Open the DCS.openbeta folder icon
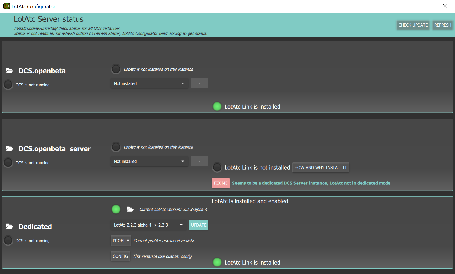The image size is (455, 274). pos(10,71)
